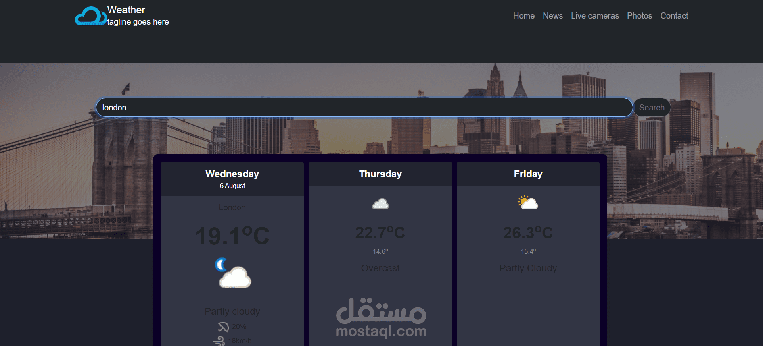Click the 20% rain chance value
Screen dimensions: 763x346
[239, 327]
